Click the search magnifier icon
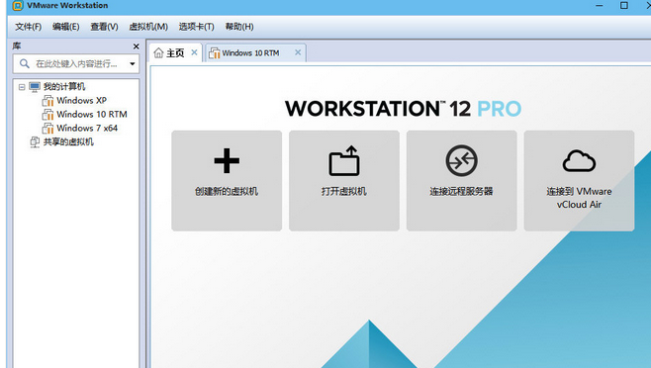This screenshot has width=651, height=368. (x=25, y=63)
